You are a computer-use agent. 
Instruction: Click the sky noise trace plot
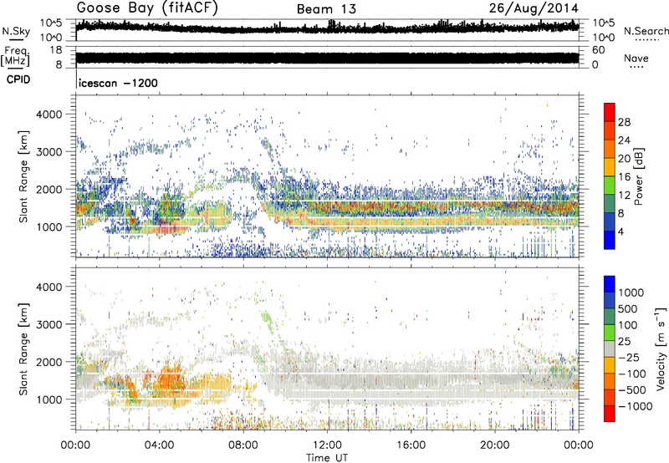click(327, 28)
